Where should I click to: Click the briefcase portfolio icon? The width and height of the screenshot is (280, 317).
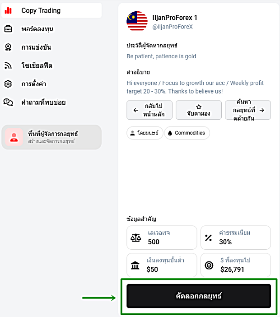(8, 29)
